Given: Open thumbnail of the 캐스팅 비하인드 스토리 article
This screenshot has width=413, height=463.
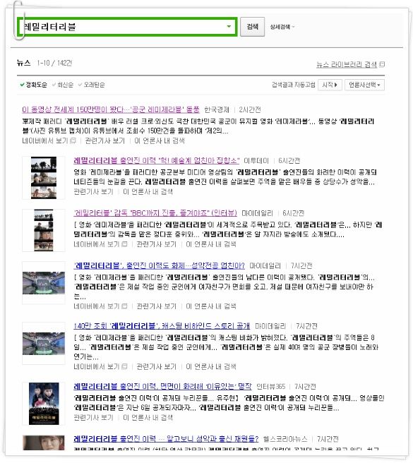Looking at the screenshot, I should tap(44, 344).
